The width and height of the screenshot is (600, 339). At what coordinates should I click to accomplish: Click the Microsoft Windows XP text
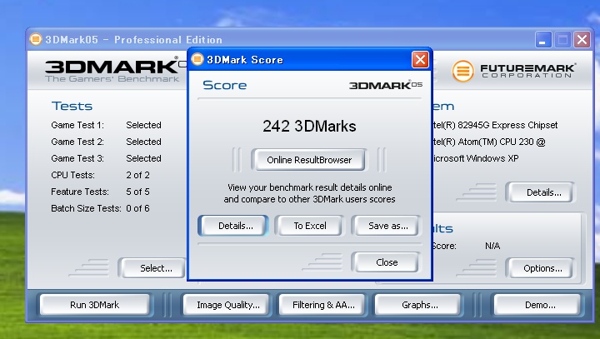point(475,158)
